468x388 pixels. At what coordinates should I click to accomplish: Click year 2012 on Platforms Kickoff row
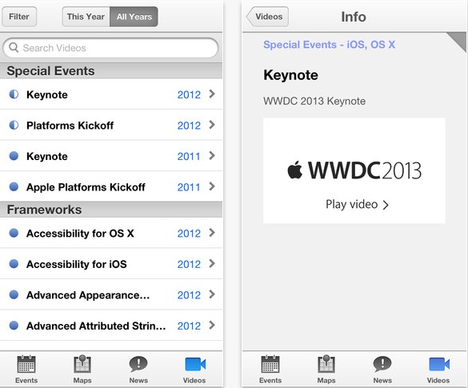(x=189, y=126)
